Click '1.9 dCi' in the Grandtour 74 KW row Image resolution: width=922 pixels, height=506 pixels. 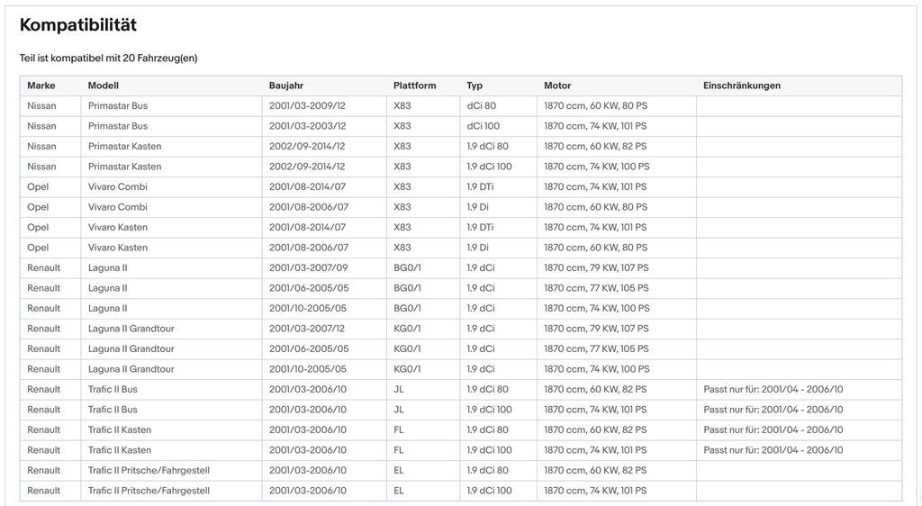[x=481, y=370]
